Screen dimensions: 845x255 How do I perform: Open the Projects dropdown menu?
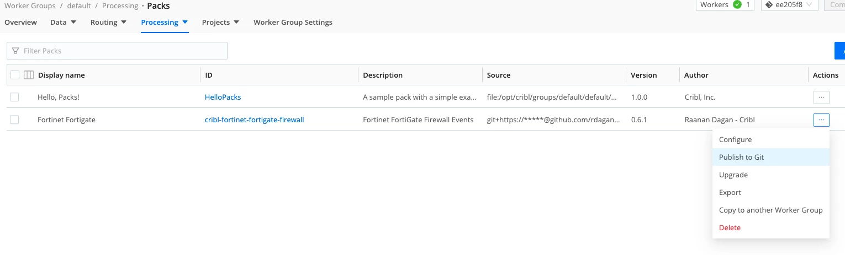pos(220,23)
